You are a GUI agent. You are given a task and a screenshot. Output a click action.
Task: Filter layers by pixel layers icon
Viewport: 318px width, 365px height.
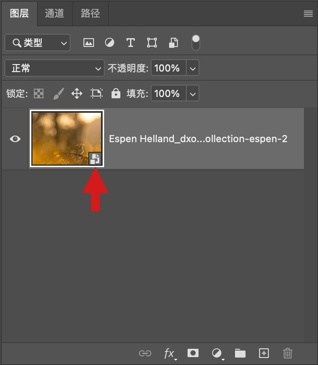[89, 43]
